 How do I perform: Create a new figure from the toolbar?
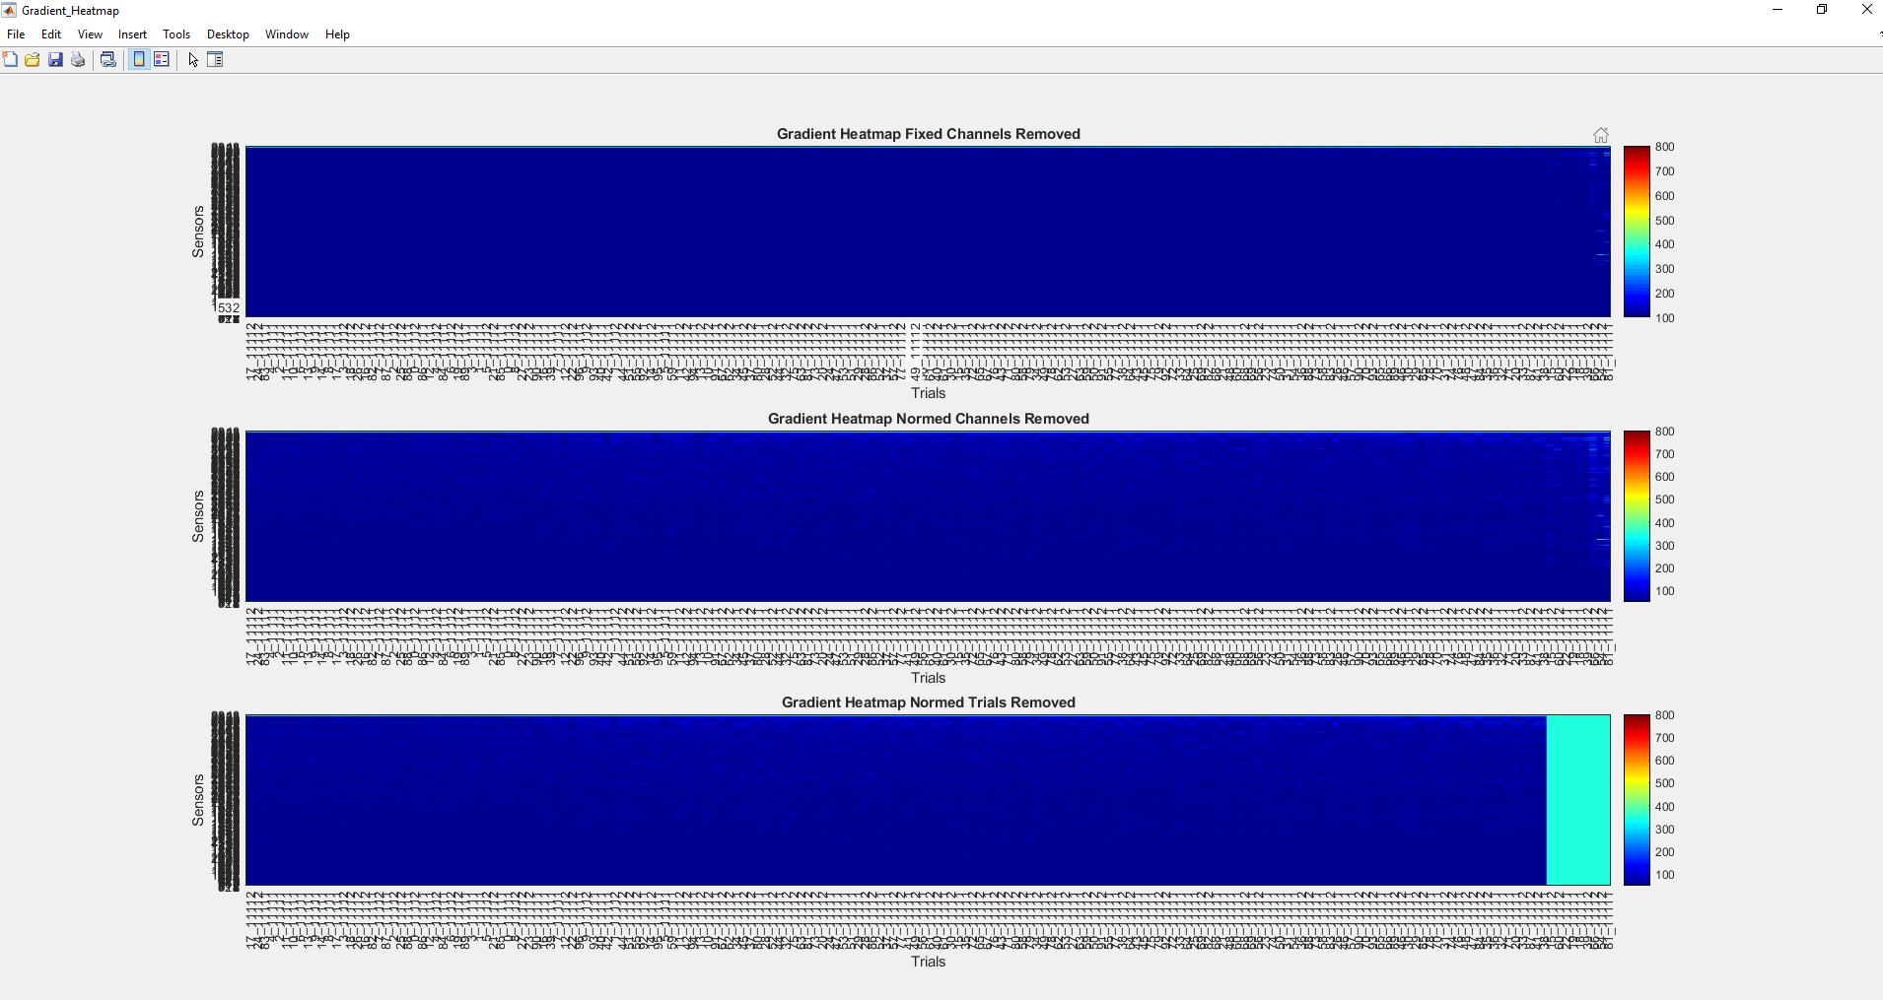coord(10,60)
